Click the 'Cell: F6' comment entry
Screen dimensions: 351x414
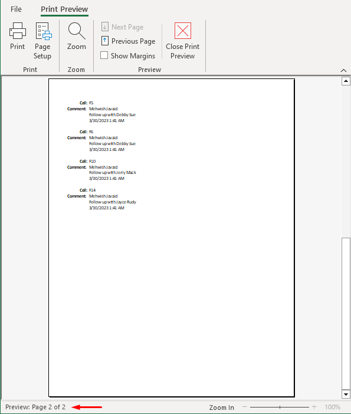[86, 132]
